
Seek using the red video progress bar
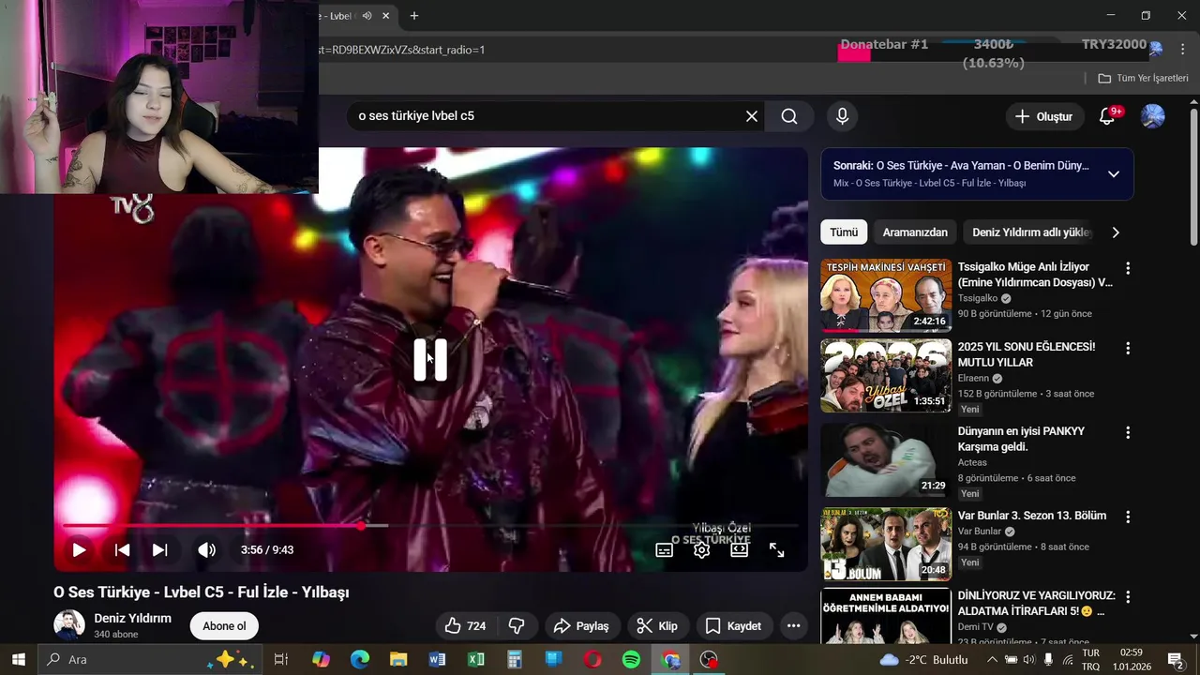tap(430, 526)
